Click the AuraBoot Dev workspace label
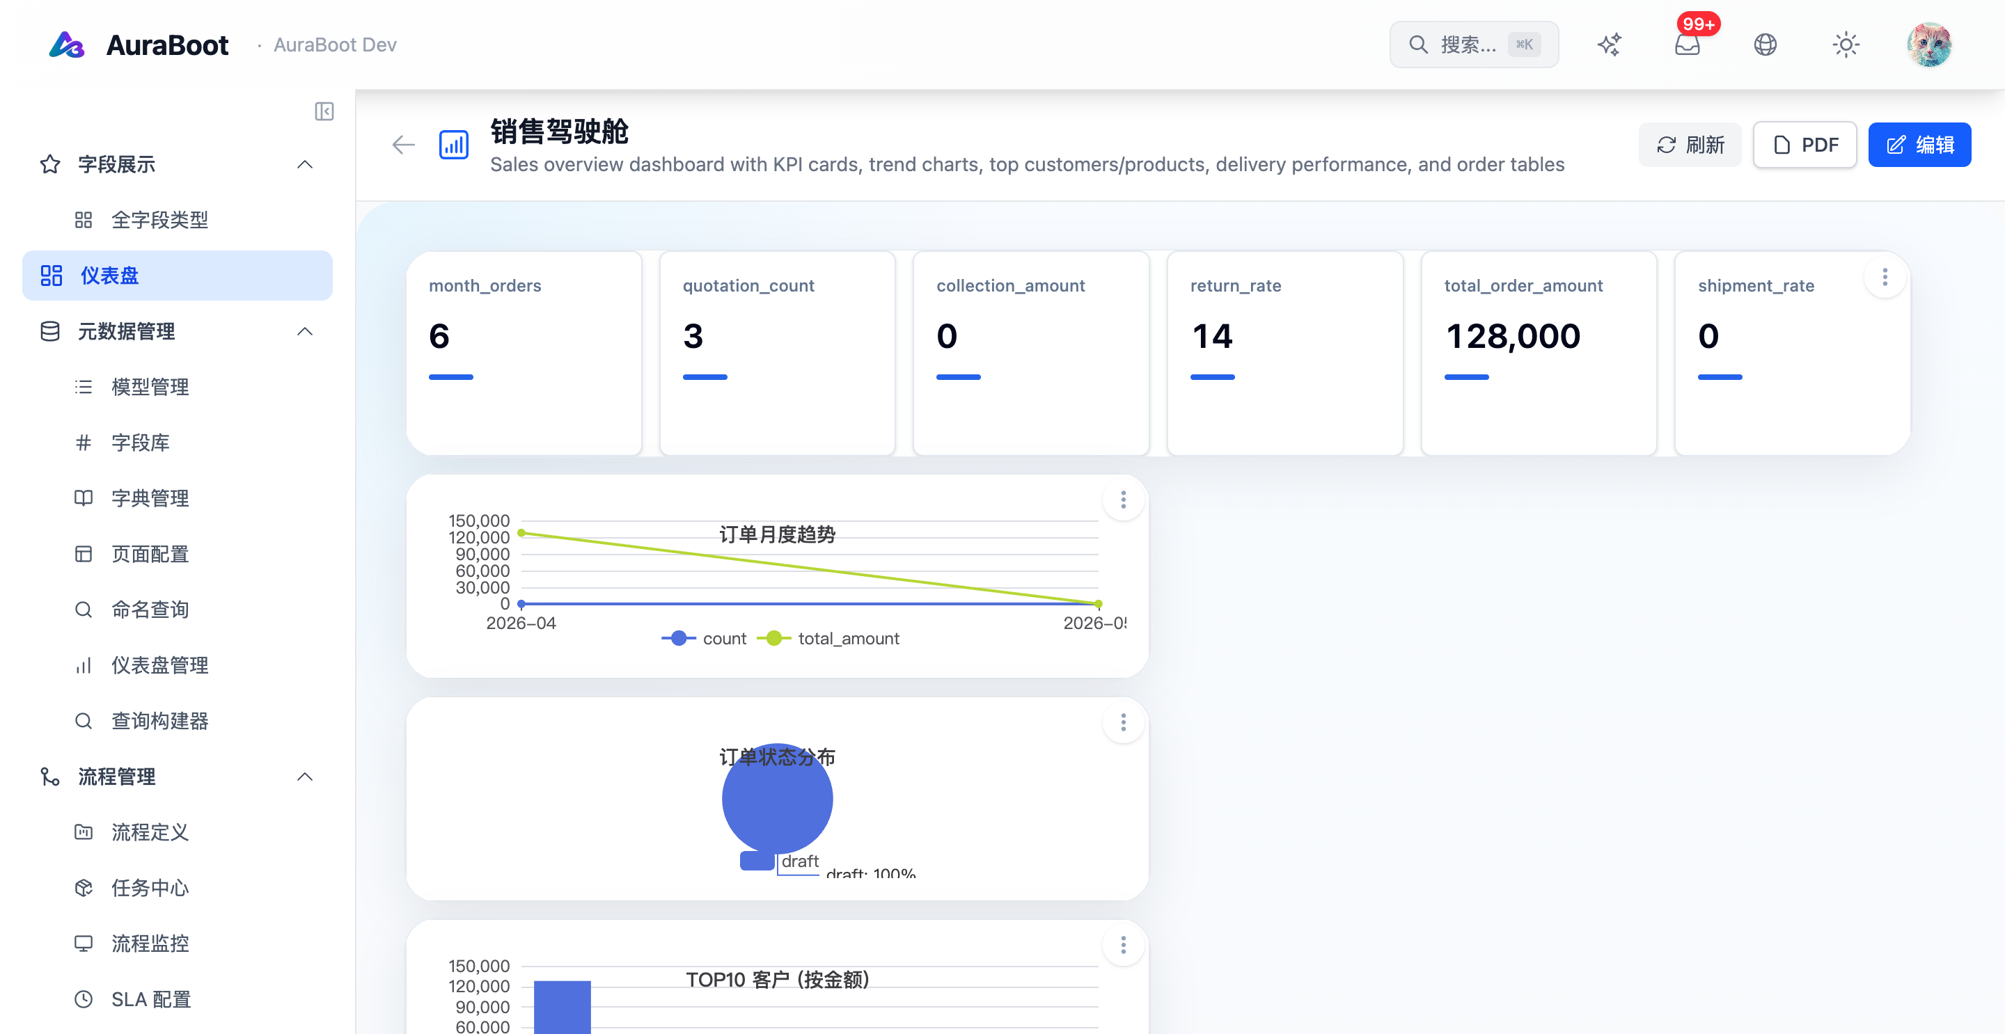This screenshot has height=1034, width=2005. pos(335,45)
